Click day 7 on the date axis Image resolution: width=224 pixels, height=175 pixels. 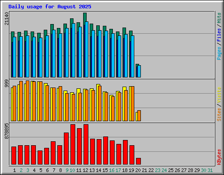tap(54, 170)
